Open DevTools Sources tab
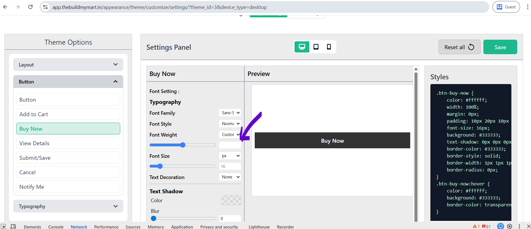Image resolution: width=531 pixels, height=229 pixels. click(133, 227)
